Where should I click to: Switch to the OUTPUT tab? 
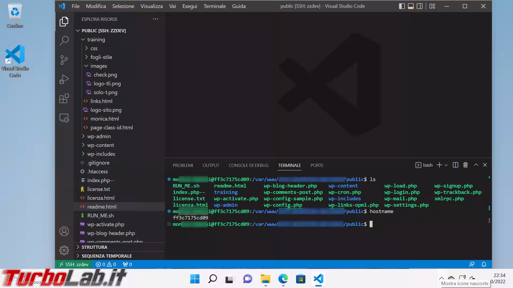211,165
